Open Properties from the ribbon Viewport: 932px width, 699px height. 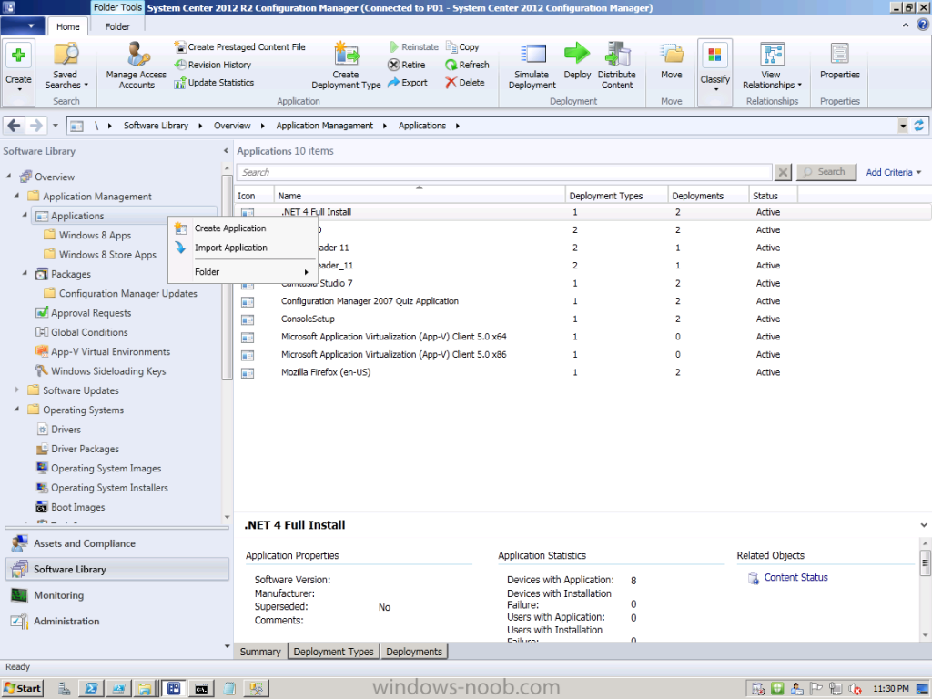pyautogui.click(x=840, y=61)
